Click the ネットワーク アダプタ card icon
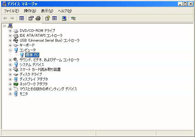This screenshot has height=137, width=195. [x=16, y=84]
